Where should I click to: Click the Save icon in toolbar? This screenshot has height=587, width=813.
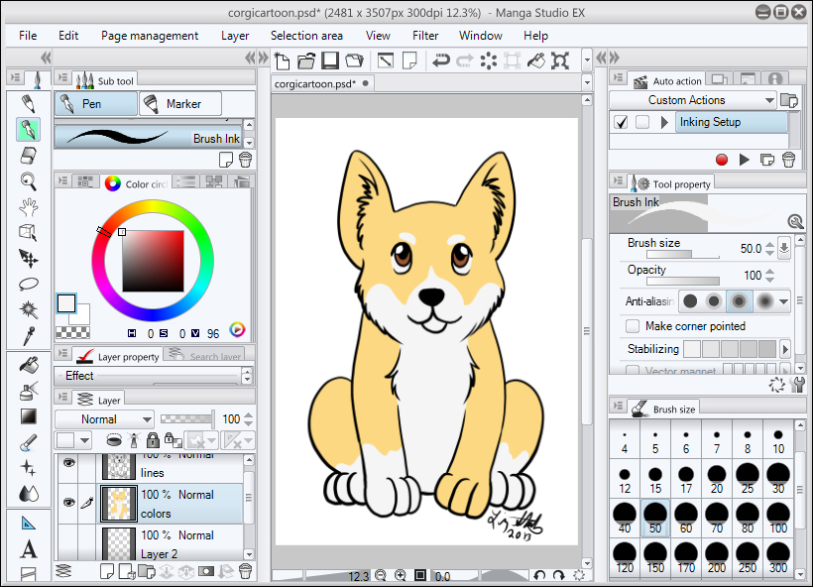point(330,60)
